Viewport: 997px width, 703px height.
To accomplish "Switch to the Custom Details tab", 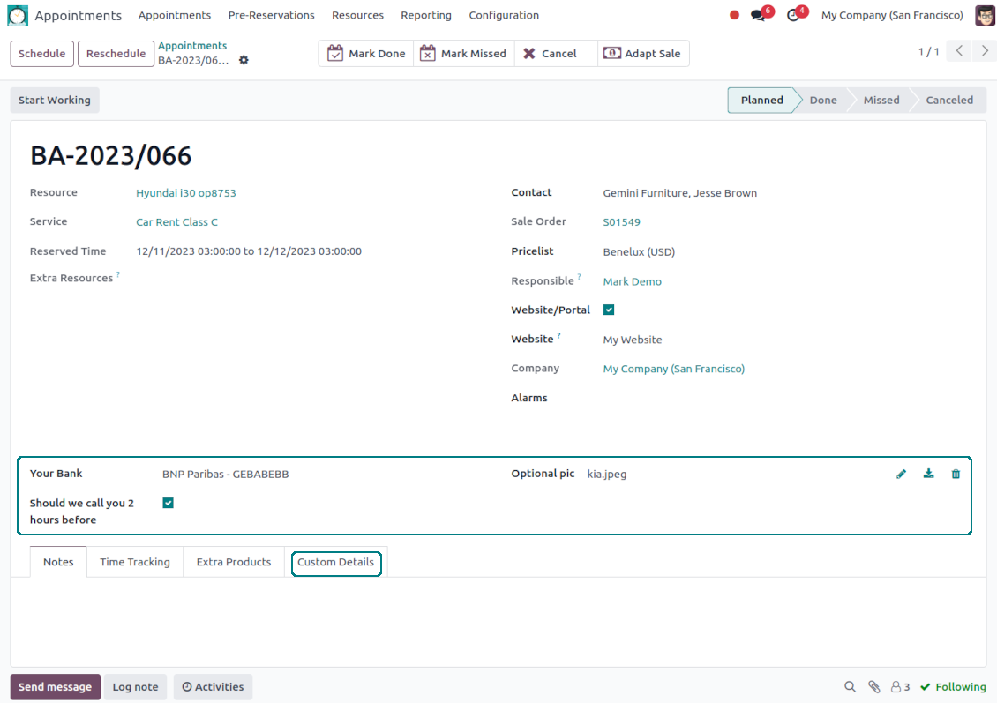I will click(336, 562).
